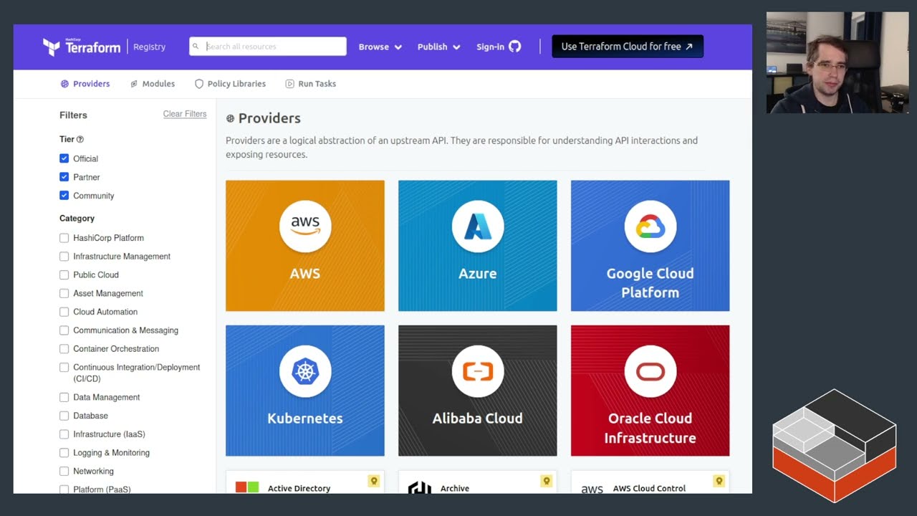
Task: Click the AWS Cloud Control badge icon
Action: click(x=719, y=481)
